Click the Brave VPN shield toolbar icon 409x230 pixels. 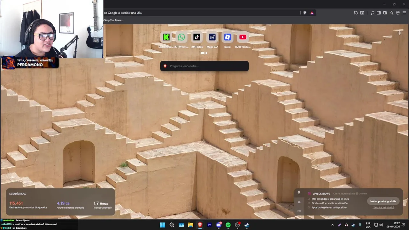pos(398,13)
